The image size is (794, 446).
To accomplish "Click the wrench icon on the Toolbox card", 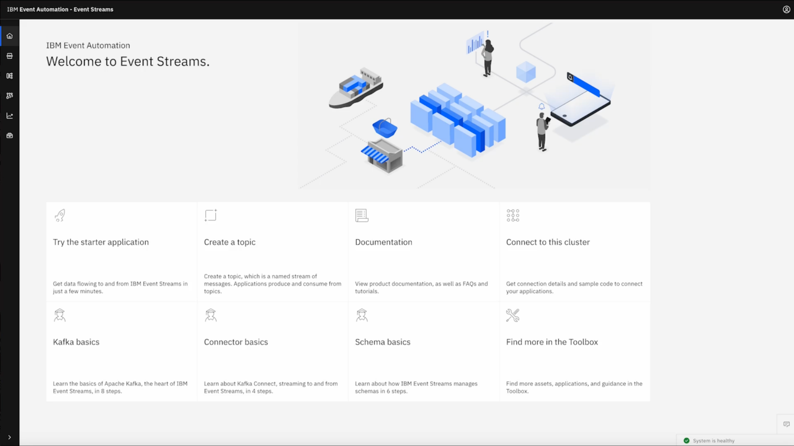I will click(512, 315).
